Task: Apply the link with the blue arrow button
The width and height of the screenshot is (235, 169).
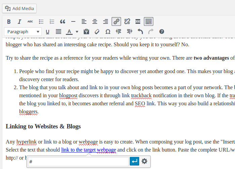Action: tap(134, 161)
